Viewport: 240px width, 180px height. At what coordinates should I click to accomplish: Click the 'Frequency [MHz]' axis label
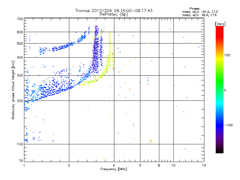(114, 169)
